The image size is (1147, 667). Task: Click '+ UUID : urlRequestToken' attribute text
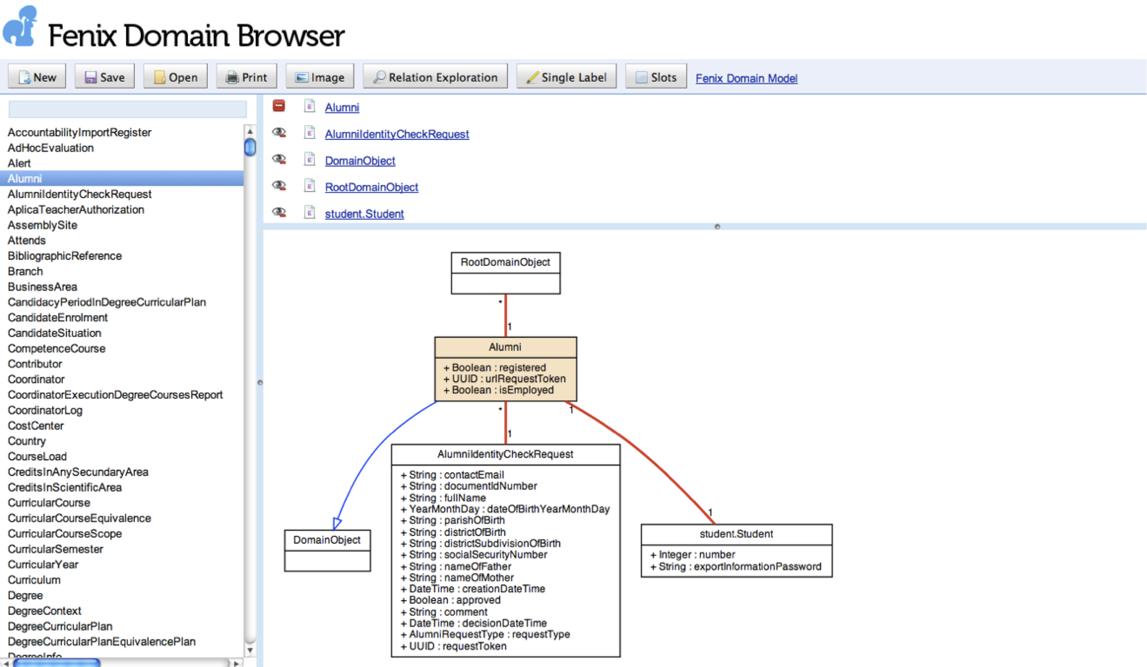click(x=504, y=379)
